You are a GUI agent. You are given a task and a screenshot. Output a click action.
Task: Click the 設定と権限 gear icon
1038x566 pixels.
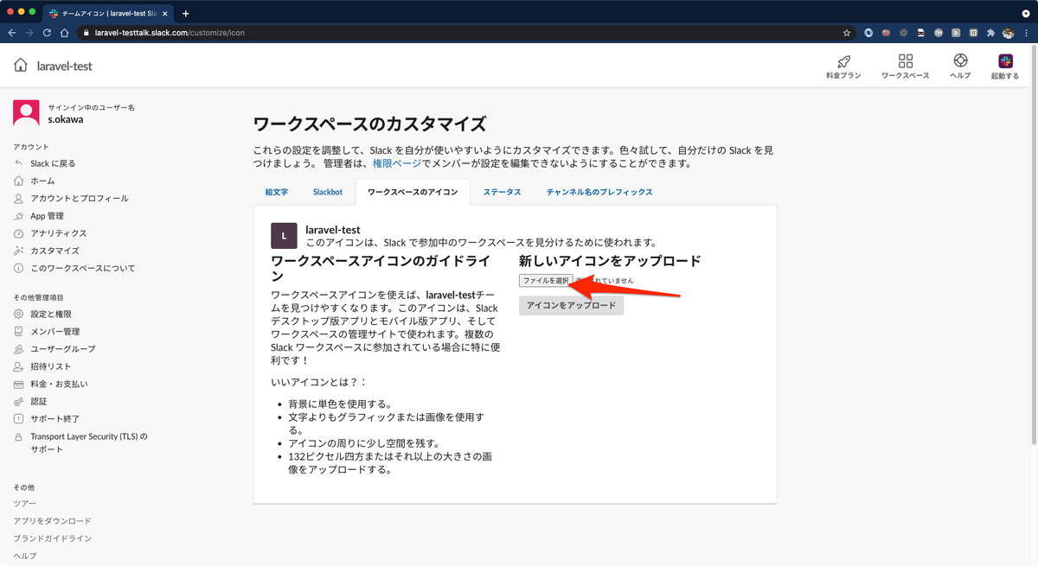(19, 313)
